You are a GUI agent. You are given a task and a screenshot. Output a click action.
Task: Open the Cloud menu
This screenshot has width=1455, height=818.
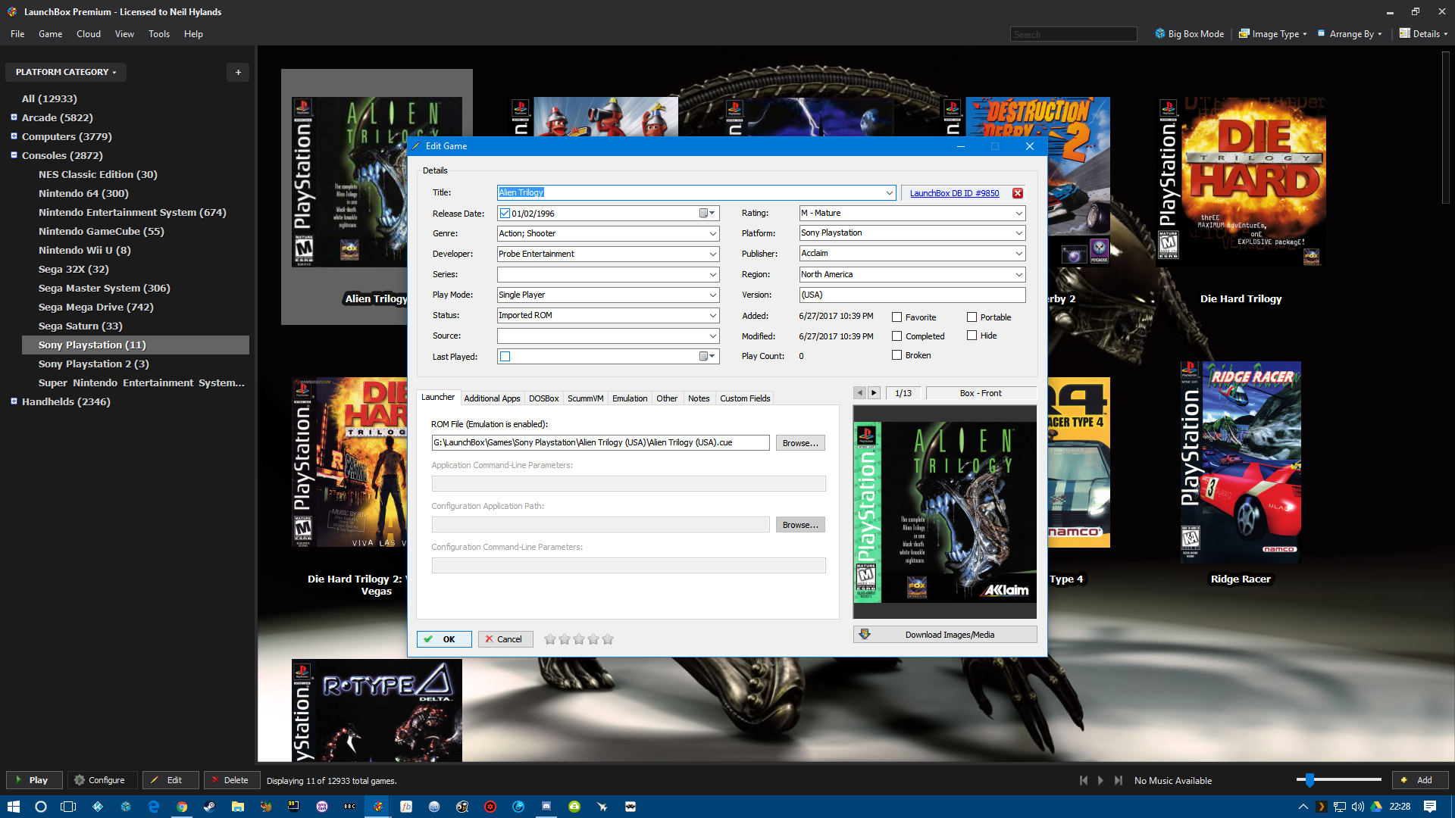click(89, 34)
